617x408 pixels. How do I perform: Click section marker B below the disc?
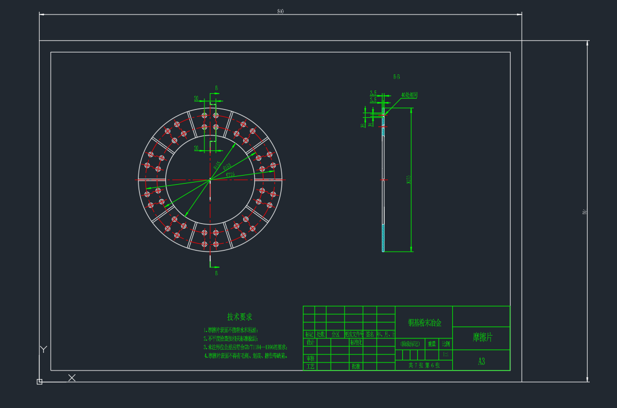pos(216,273)
